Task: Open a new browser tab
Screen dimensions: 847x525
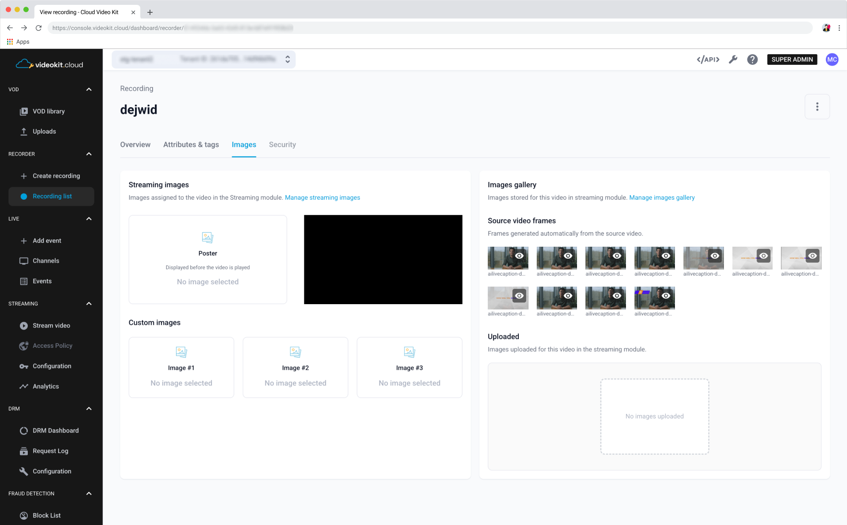Action: click(150, 12)
